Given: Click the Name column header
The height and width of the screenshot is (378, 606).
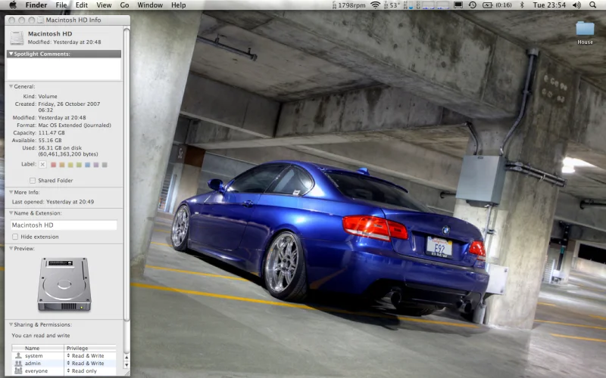Looking at the screenshot, I should click(38, 348).
